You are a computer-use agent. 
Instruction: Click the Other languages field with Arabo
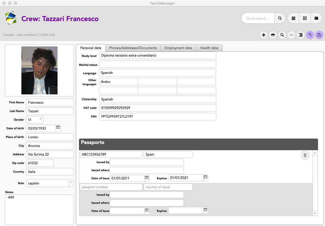tap(118, 82)
